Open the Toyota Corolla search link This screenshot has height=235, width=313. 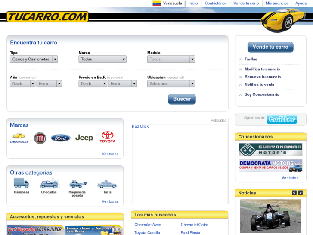(x=147, y=232)
